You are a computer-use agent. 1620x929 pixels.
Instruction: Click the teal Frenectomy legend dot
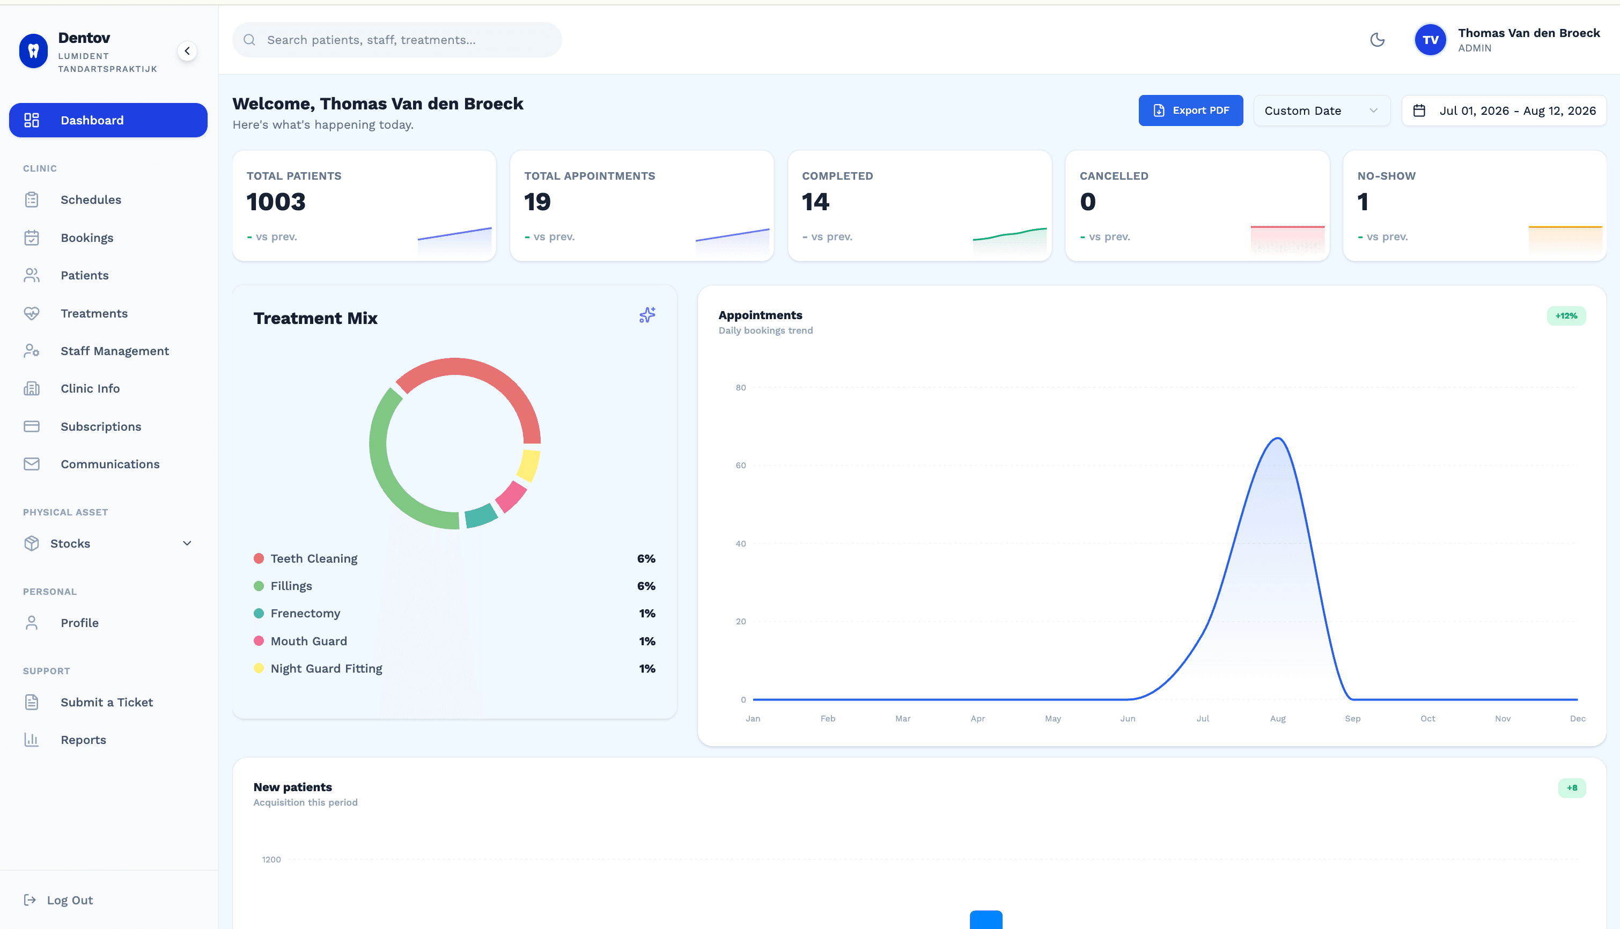[x=259, y=613]
